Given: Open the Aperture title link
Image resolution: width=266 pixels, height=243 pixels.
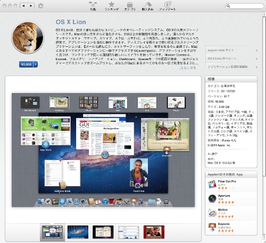Looking at the screenshot, I should tap(224, 196).
